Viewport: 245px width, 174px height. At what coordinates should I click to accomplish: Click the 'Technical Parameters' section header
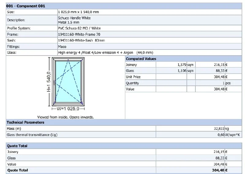tap(25, 122)
